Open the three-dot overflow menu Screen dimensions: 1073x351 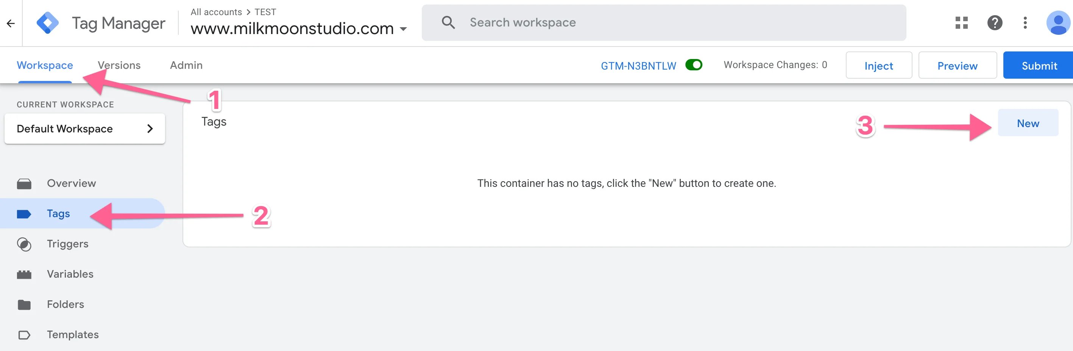click(1026, 23)
